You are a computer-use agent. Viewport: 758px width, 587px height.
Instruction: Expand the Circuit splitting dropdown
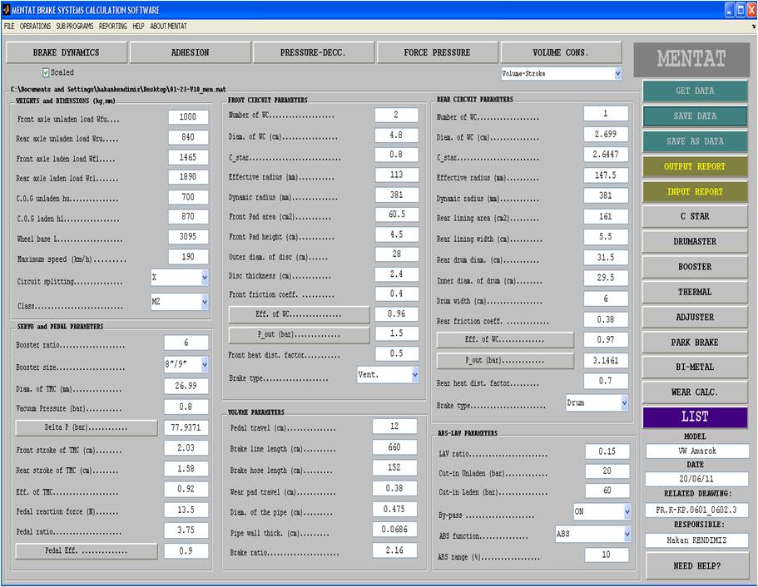pyautogui.click(x=180, y=278)
